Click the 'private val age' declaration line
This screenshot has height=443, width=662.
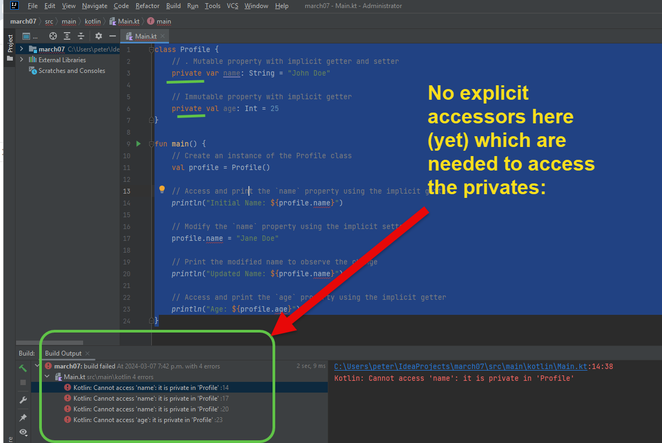pyautogui.click(x=225, y=108)
